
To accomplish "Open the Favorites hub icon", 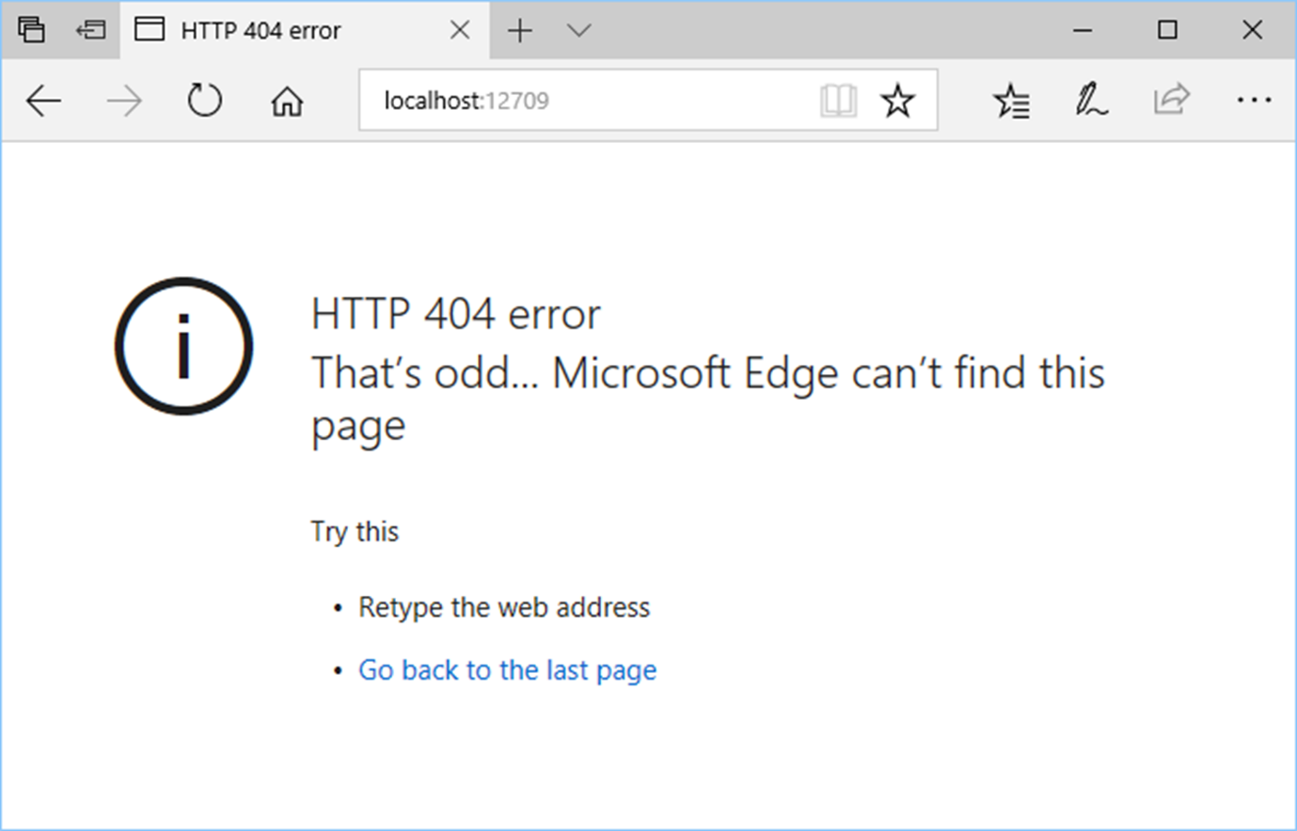I will tap(1011, 101).
